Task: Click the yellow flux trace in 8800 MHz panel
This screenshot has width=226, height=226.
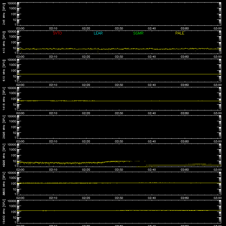Action: click(119, 183)
